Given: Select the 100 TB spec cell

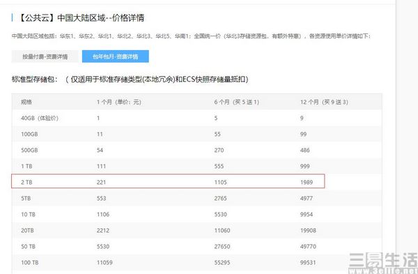Looking at the screenshot, I should click(x=30, y=263).
